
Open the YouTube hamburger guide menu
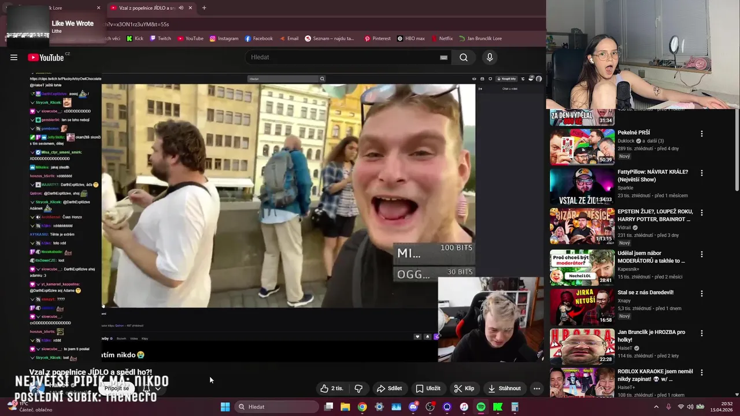click(x=14, y=57)
